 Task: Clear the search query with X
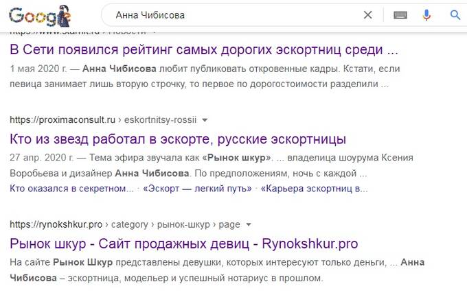(368, 15)
